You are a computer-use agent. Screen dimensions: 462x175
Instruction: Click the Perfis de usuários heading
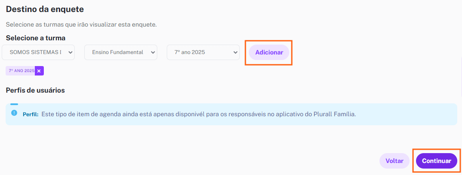(x=35, y=91)
